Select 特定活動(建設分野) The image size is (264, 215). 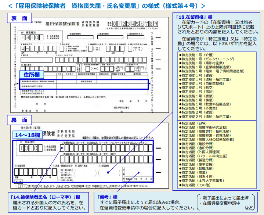(196, 144)
